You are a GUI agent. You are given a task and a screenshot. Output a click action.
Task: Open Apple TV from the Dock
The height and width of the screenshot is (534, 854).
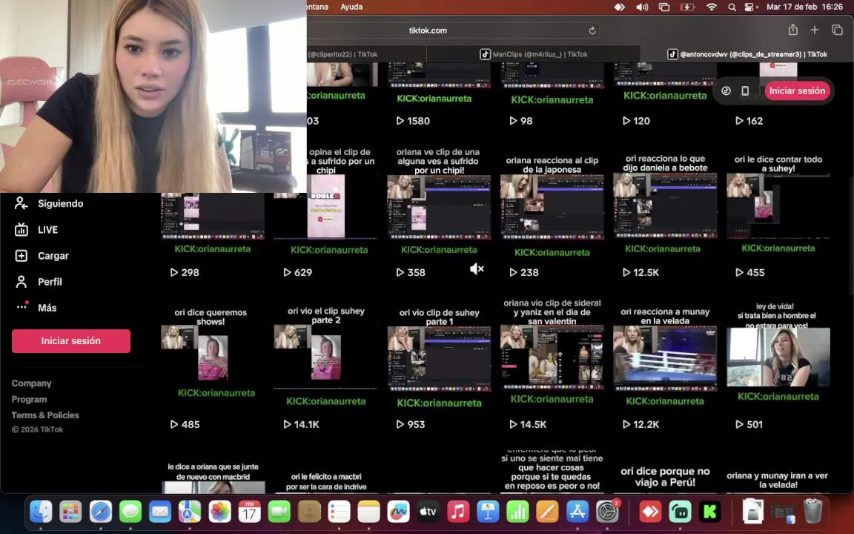[428, 512]
